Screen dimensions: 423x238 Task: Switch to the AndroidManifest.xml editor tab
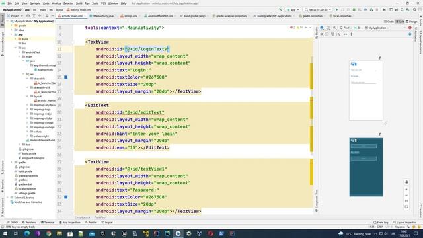(160, 16)
